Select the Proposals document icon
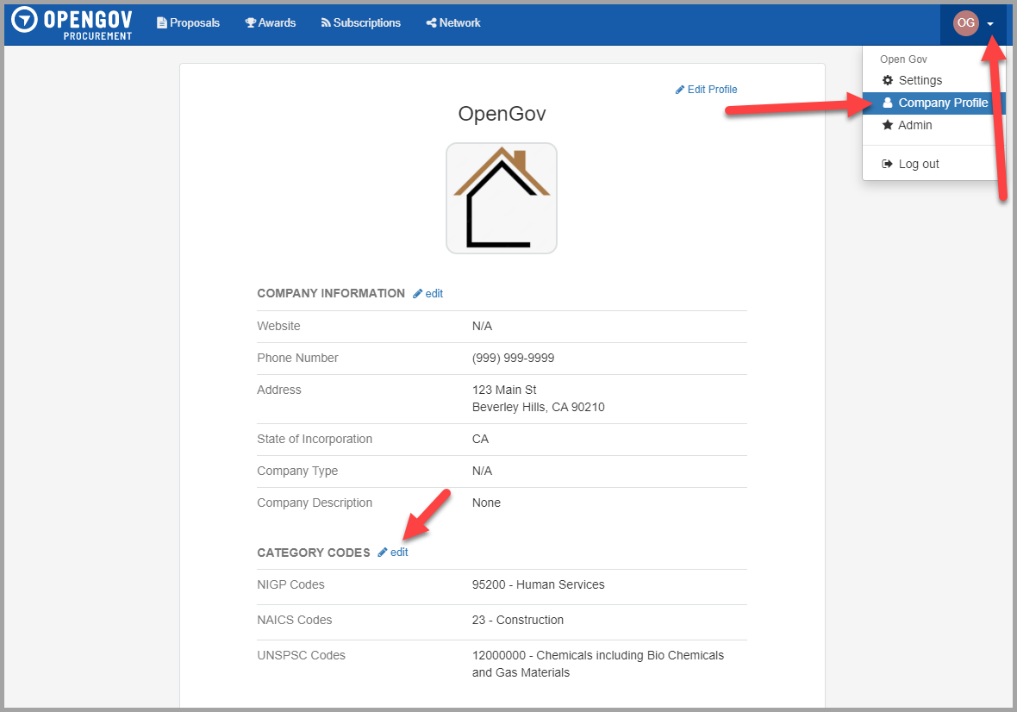Image resolution: width=1017 pixels, height=712 pixels. 160,22
